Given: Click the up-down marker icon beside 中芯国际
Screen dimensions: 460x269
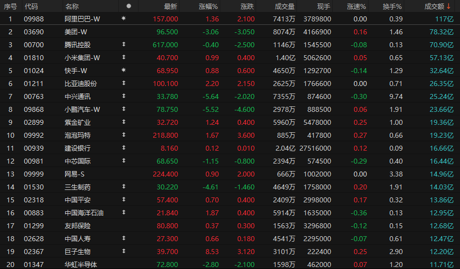Looking at the screenshot, I should pyautogui.click(x=124, y=160).
